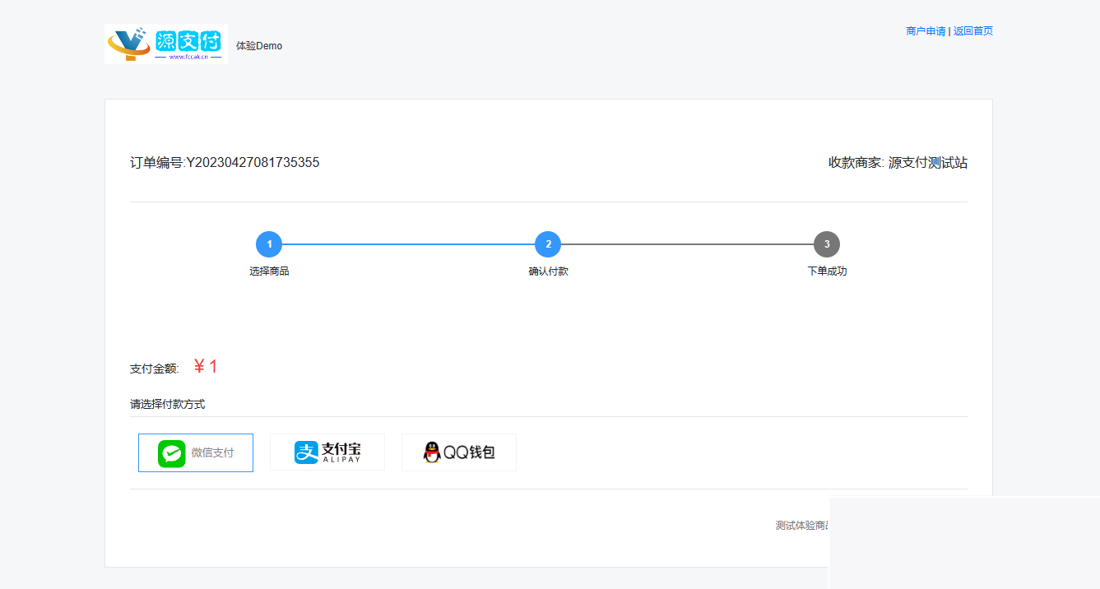Click merchant name 源支付测试站
Image resolution: width=1100 pixels, height=589 pixels.
927,163
